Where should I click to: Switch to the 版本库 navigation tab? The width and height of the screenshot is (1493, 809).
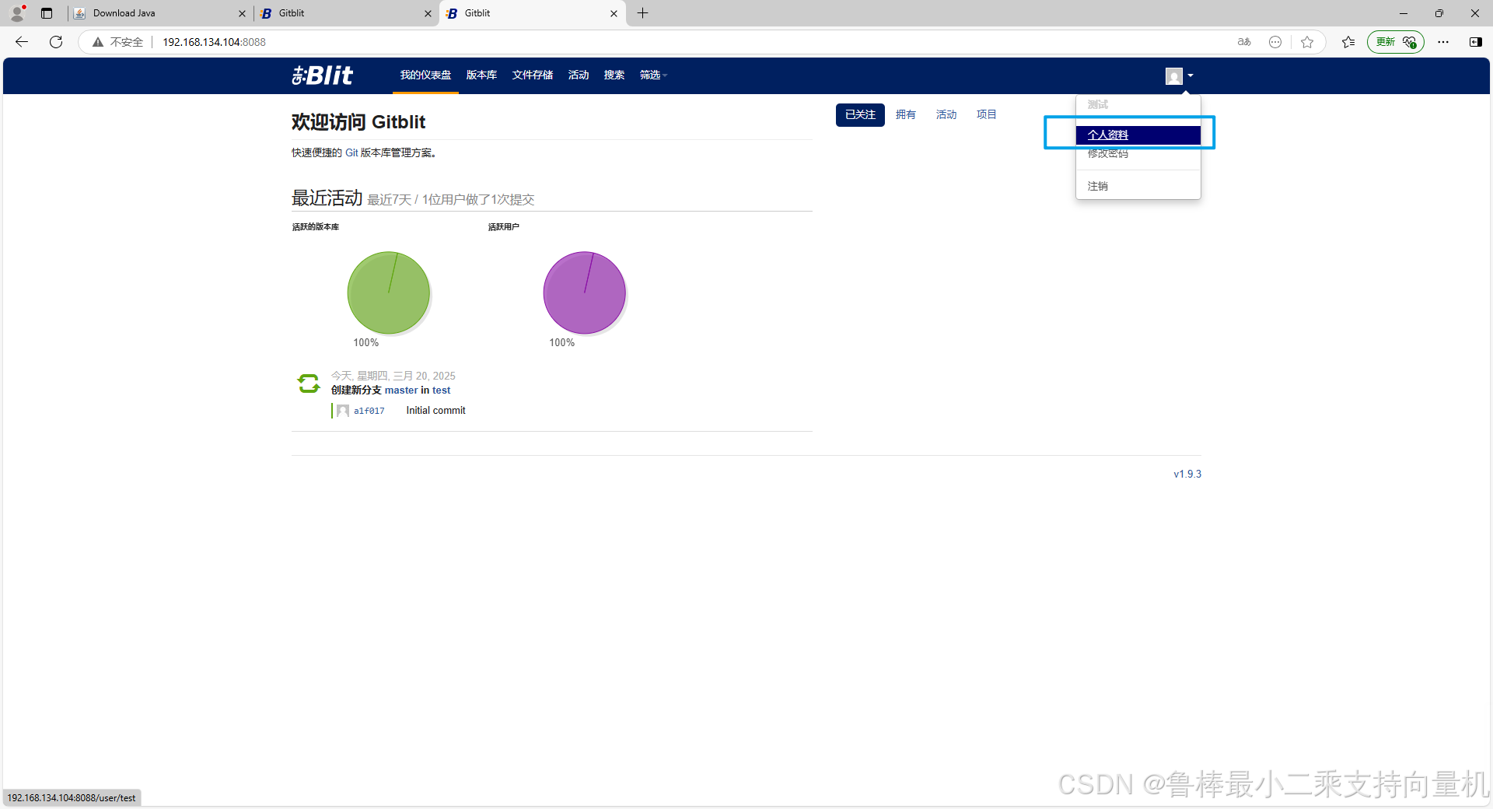481,75
